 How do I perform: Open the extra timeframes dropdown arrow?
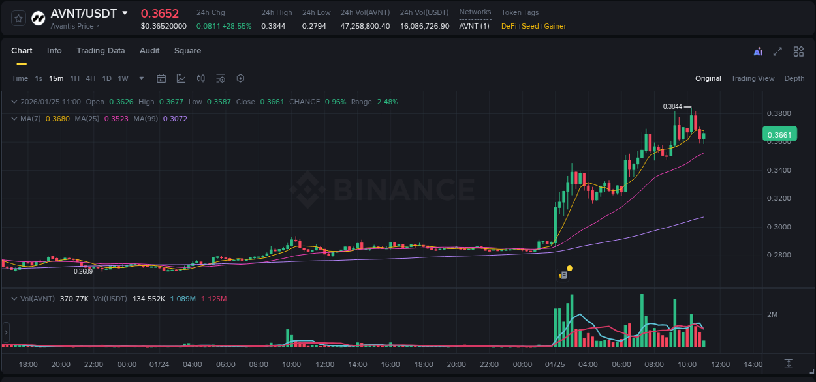(x=140, y=78)
